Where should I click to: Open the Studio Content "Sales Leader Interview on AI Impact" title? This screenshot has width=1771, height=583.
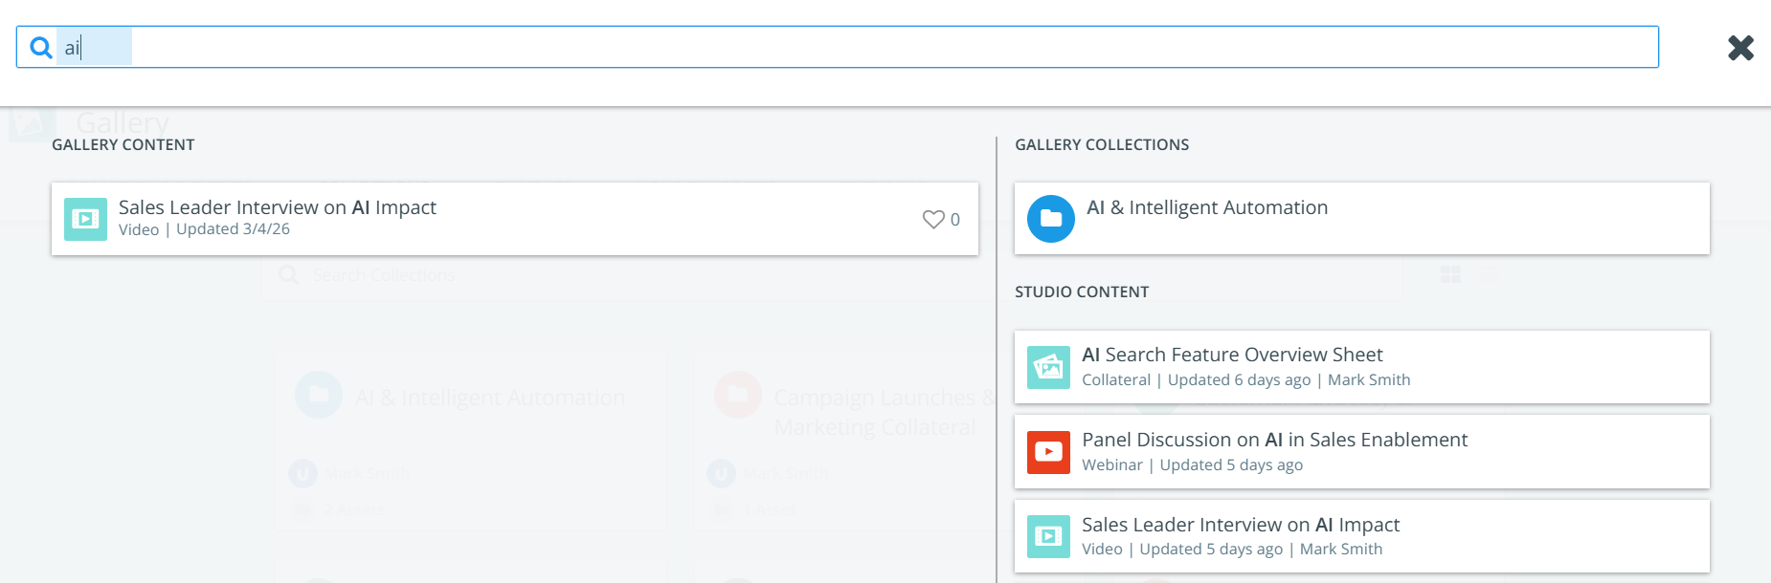click(x=1241, y=525)
